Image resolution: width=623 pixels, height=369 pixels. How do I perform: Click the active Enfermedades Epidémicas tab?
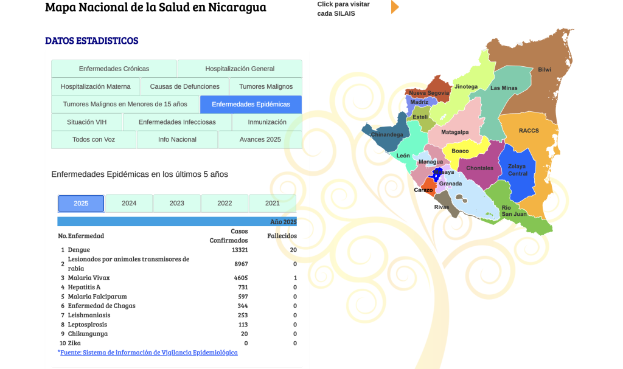pyautogui.click(x=251, y=104)
